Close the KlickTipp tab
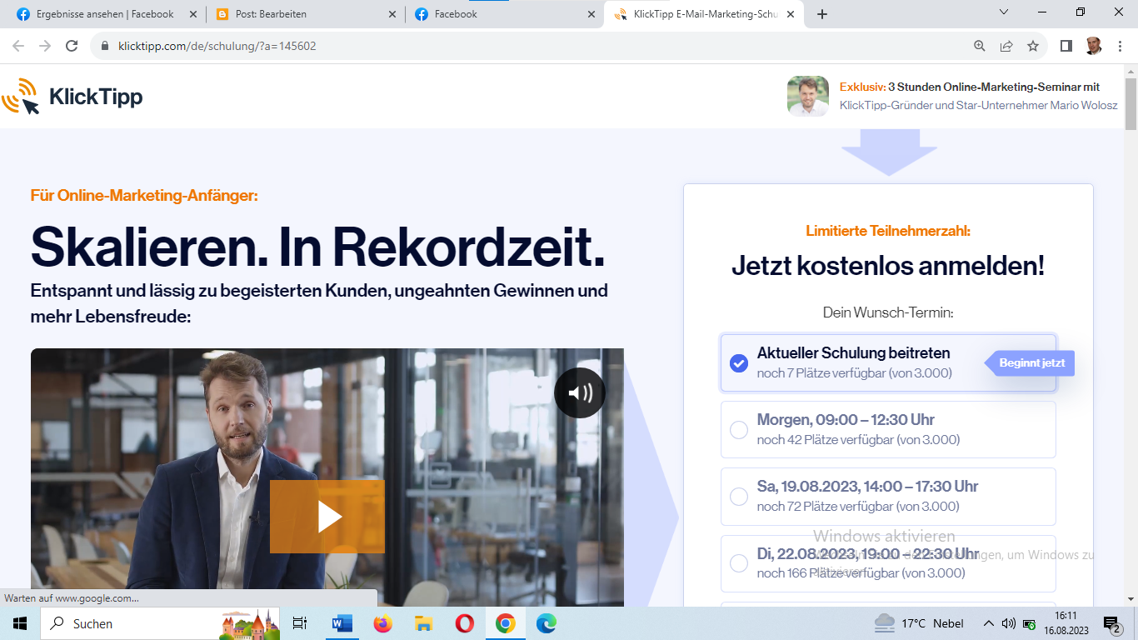Screen dimensions: 1138x640 click(x=791, y=14)
